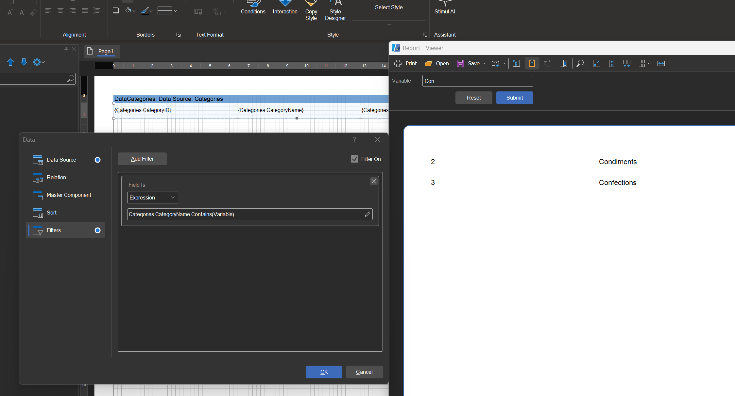This screenshot has height=396, width=735.
Task: Click the Find magnifier icon in Viewer
Action: pyautogui.click(x=580, y=63)
